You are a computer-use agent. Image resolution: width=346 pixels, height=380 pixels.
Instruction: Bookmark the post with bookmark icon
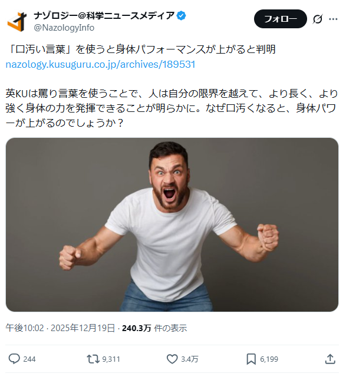(x=251, y=359)
